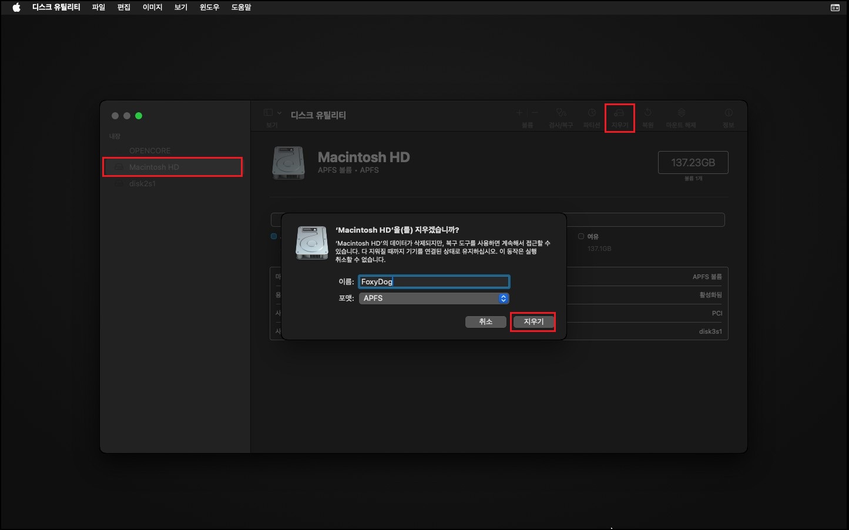Screen dimensions: 849x530
Task: Click the 활성화됨 status value
Action: pos(710,294)
